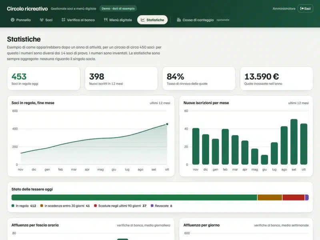Image resolution: width=320 pixels, height=240 pixels.
Task: Open the Menù digitale tab
Action: [x=118, y=20]
